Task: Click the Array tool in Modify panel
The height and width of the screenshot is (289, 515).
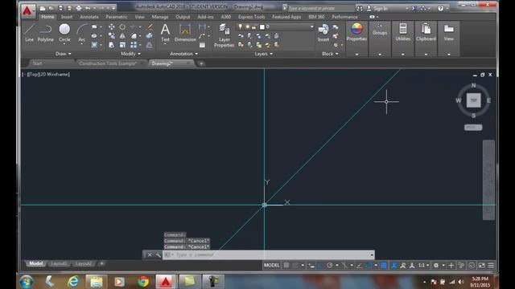Action: click(x=134, y=45)
